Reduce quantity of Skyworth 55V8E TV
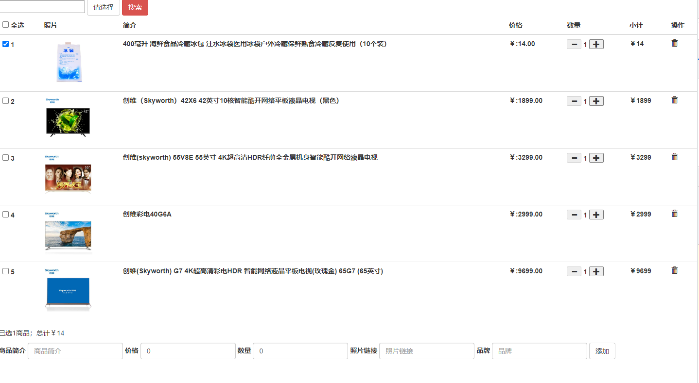Viewport: 699px width, 383px height. click(x=574, y=158)
